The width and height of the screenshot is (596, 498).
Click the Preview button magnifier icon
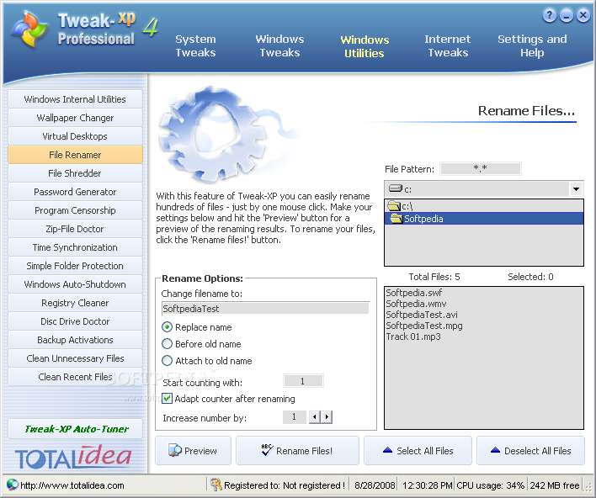click(x=175, y=450)
